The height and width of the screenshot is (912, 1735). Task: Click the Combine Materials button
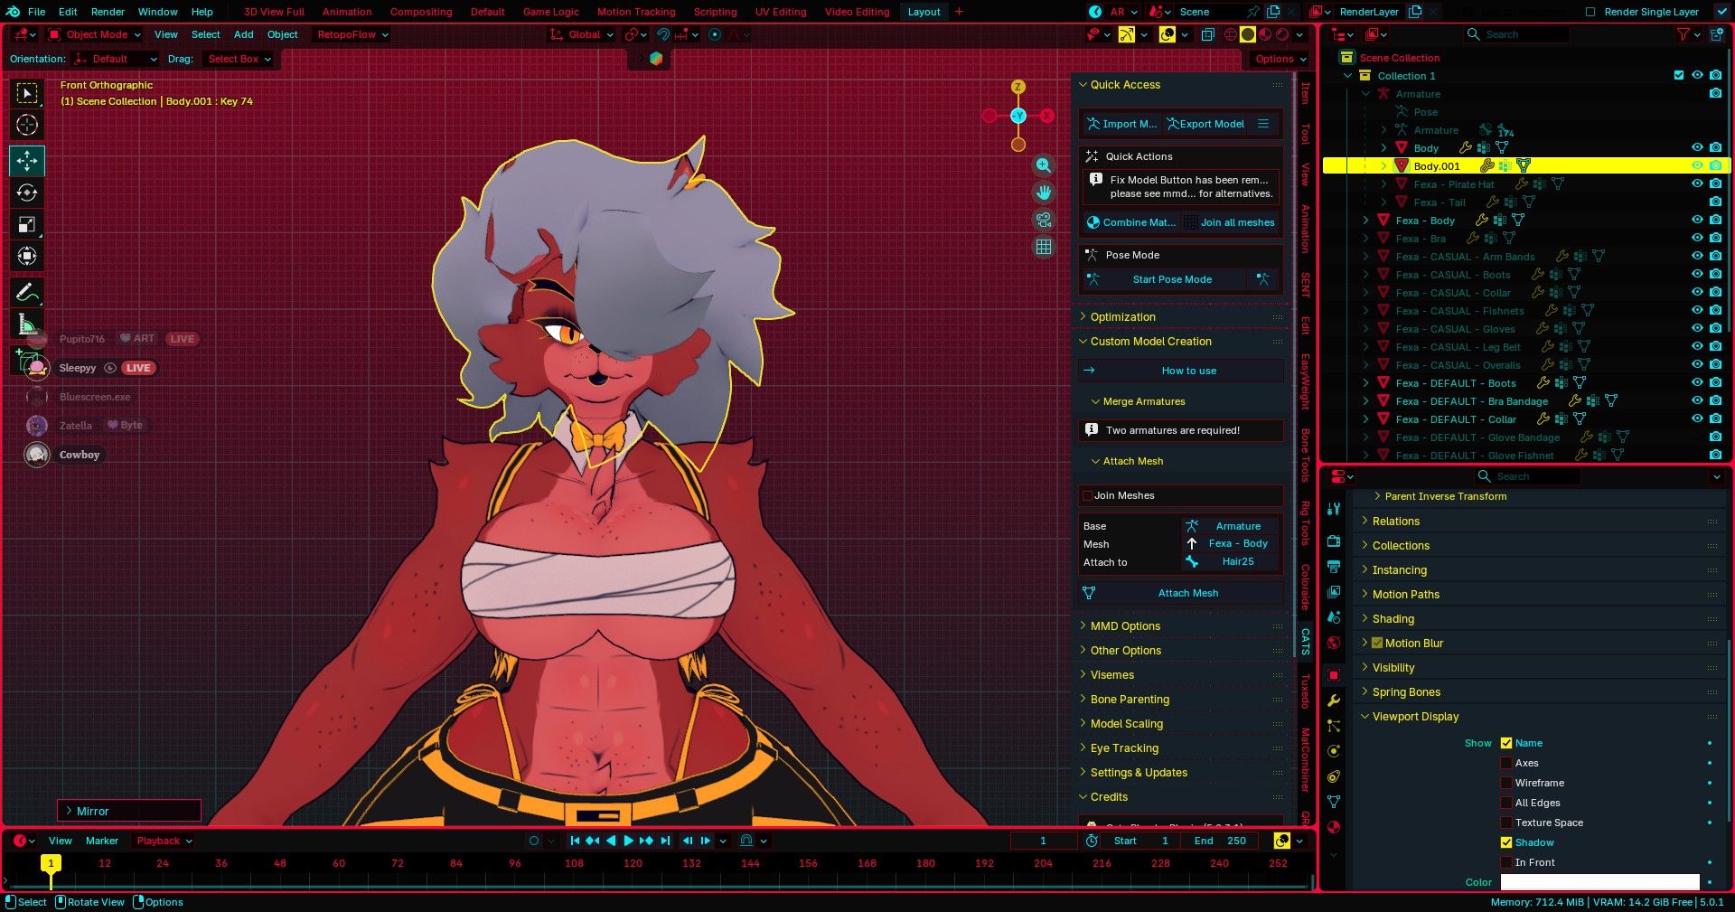[x=1130, y=222]
